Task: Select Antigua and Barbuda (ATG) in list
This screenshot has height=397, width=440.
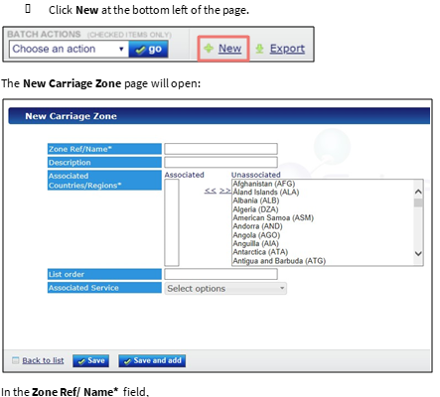Action: pos(279,261)
